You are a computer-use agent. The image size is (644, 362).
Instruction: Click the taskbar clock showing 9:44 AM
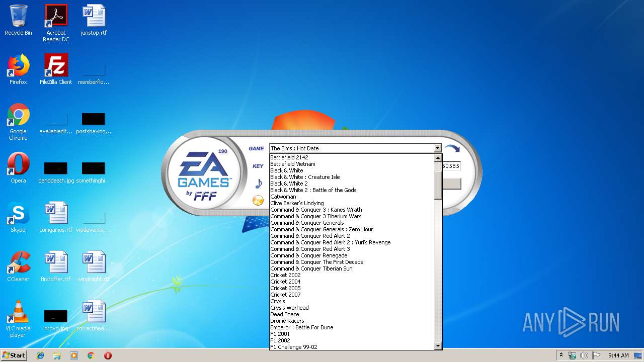coord(618,355)
